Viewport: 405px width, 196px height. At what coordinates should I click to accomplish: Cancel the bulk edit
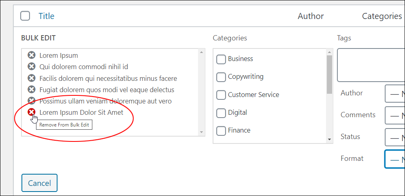click(x=40, y=183)
